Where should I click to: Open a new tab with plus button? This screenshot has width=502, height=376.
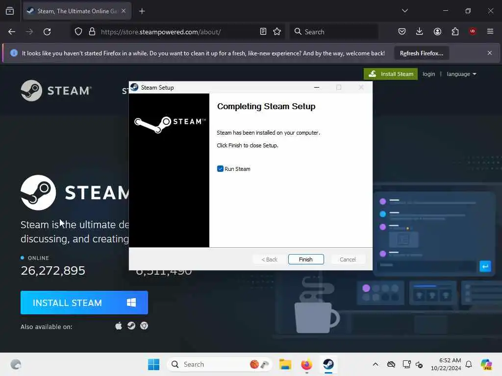pos(142,11)
